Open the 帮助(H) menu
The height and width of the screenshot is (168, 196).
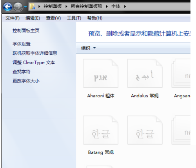click(95, 18)
